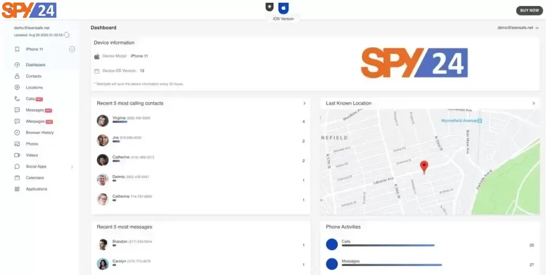Click the Calendars icon in sidebar
Viewport: 551px width, 275px height.
pos(17,178)
